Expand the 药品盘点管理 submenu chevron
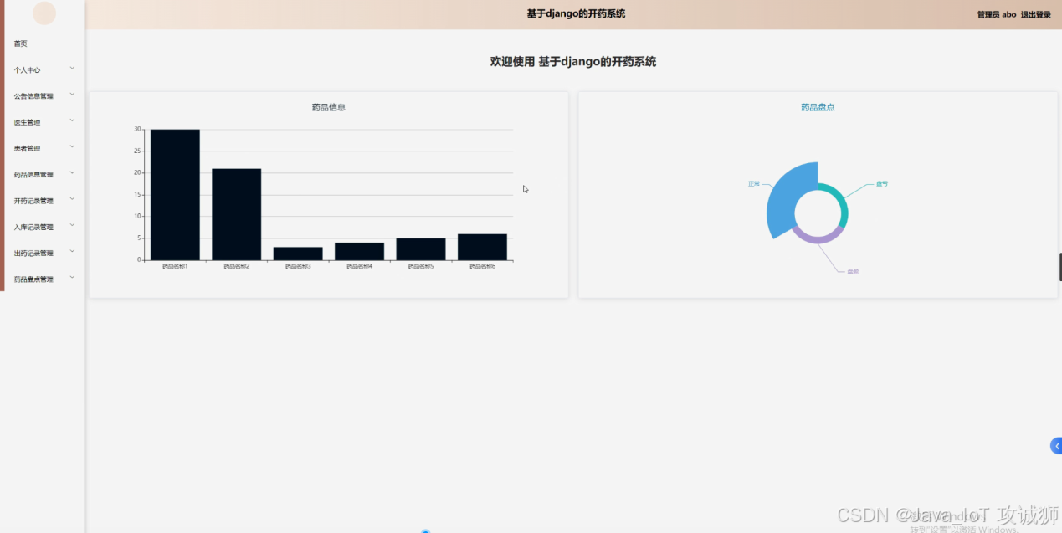The image size is (1062, 533). point(72,277)
